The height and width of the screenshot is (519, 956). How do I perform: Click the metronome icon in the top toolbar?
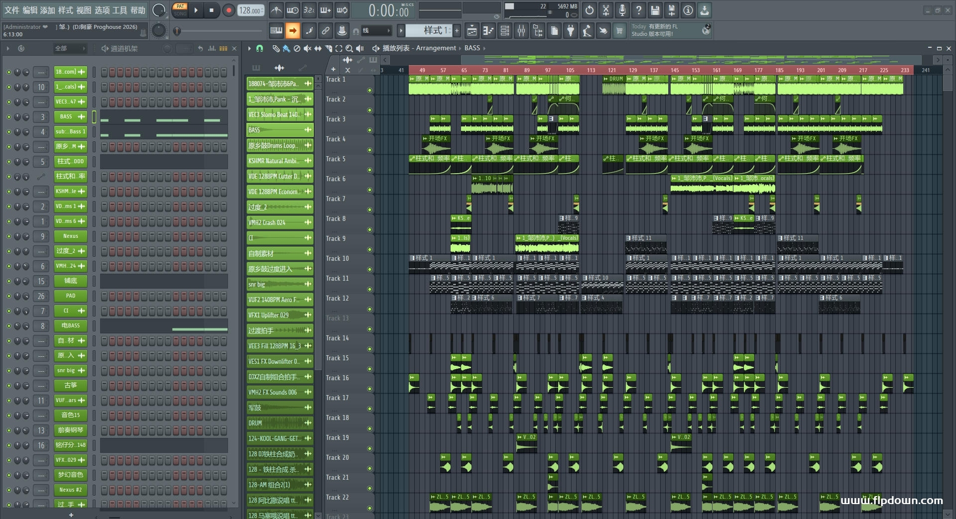[276, 10]
